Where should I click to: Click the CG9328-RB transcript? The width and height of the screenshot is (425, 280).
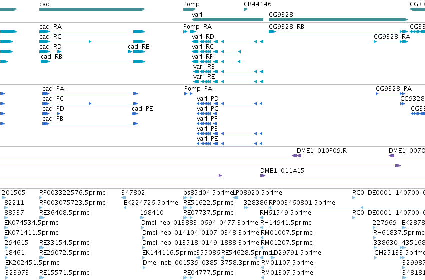pyautogui.click(x=338, y=32)
